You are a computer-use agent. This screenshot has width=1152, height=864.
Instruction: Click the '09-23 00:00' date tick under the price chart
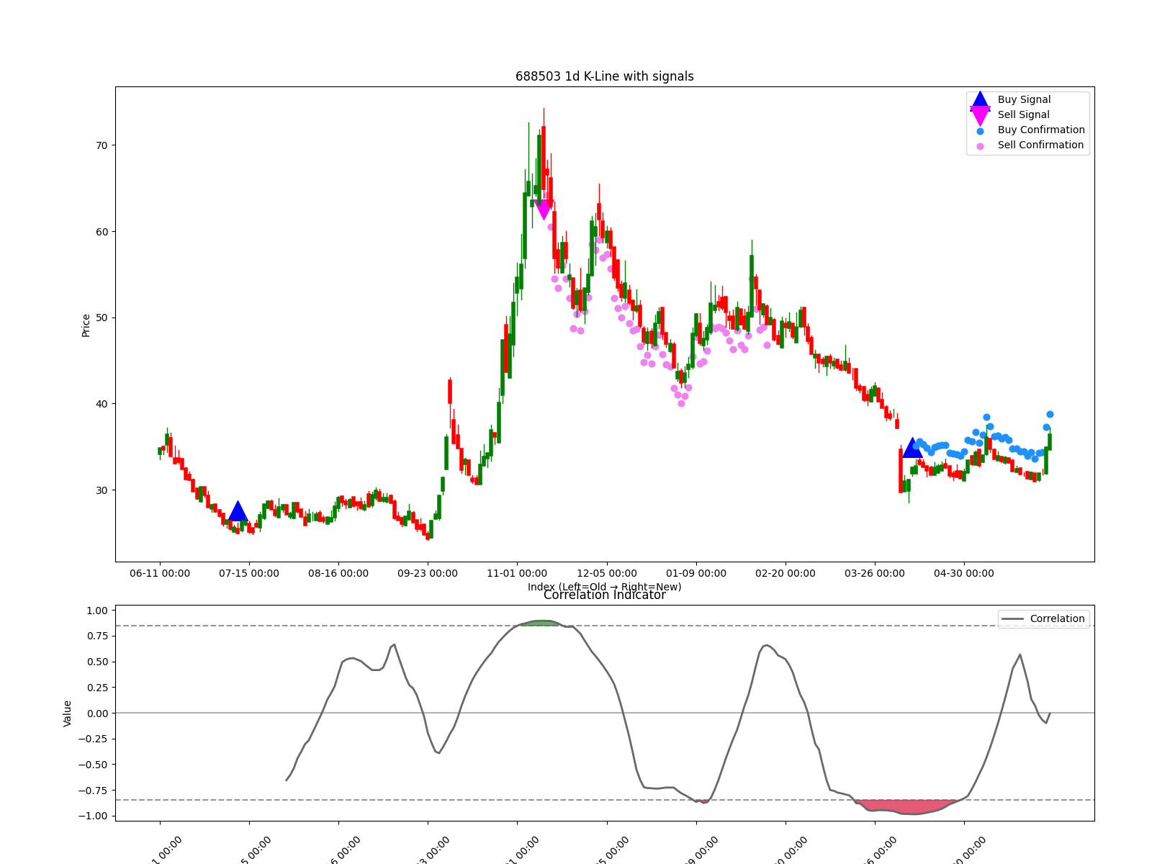(428, 574)
